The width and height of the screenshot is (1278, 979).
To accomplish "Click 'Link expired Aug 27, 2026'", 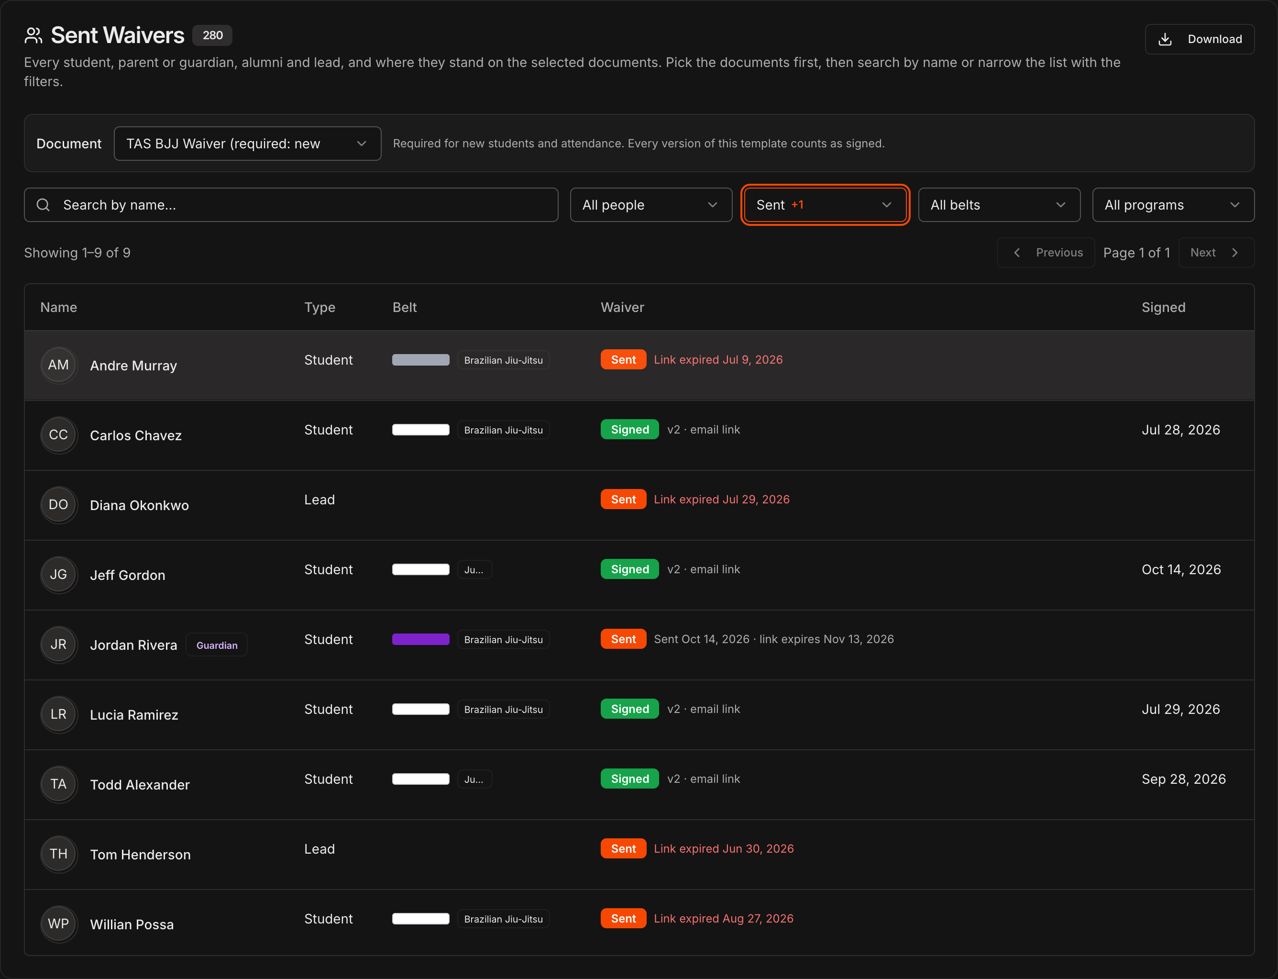I will (724, 918).
